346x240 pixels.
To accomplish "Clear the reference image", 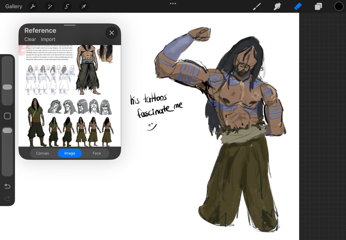I will pos(30,39).
